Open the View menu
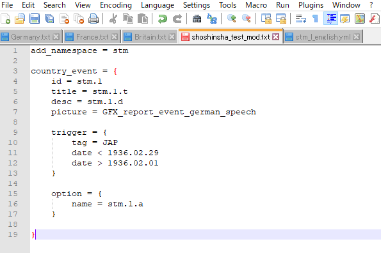Viewport: 381px width, 253px height. [x=83, y=5]
